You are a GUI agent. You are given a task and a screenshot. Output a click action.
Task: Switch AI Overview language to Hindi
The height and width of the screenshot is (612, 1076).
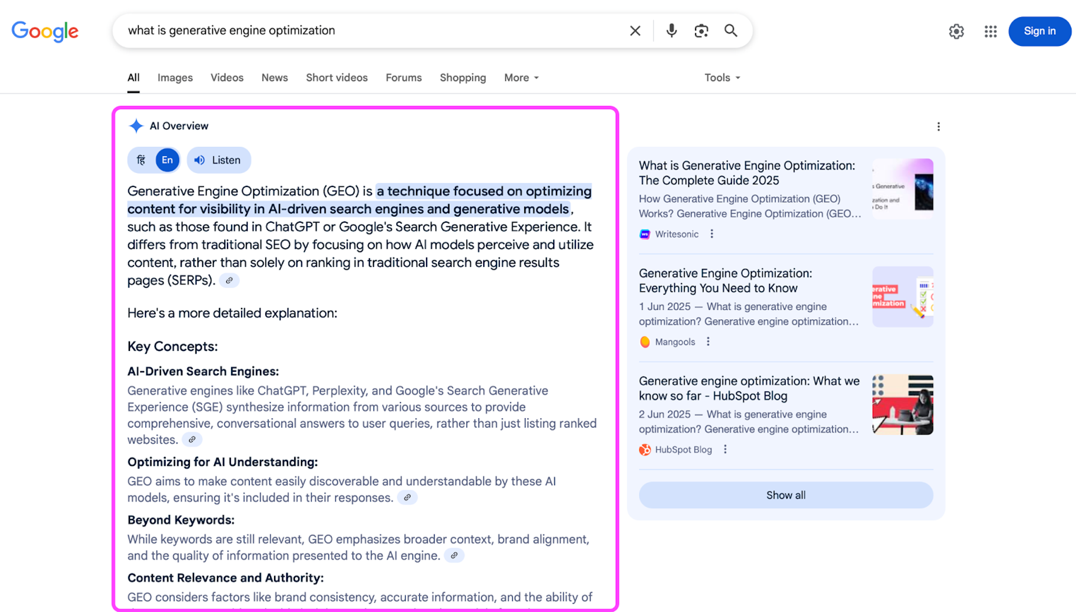click(141, 160)
